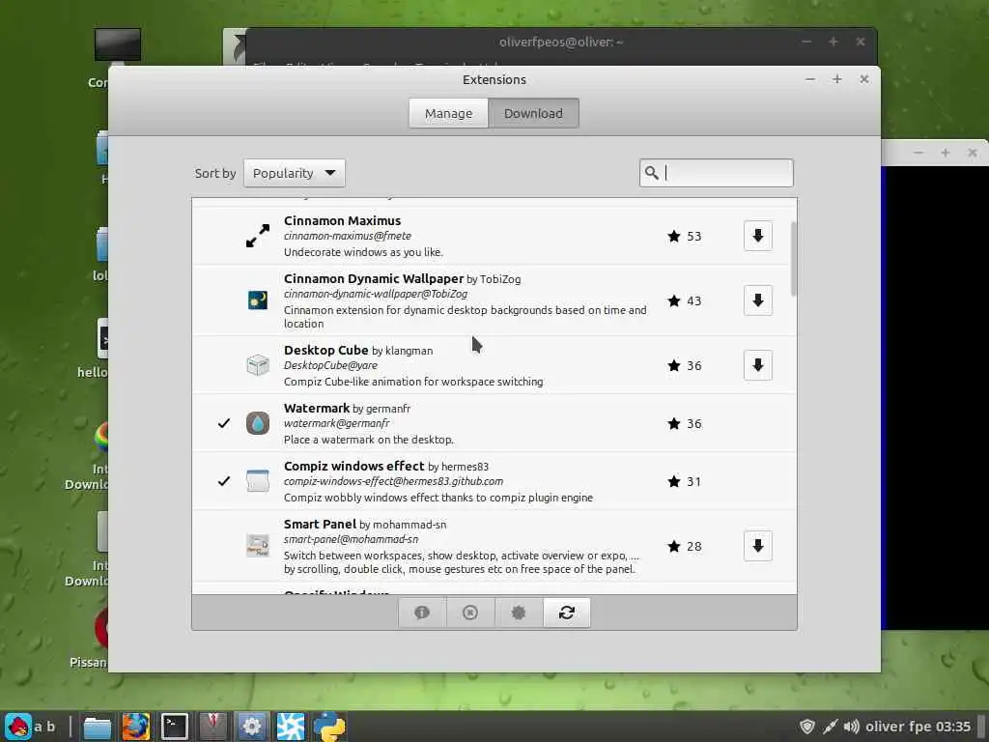This screenshot has width=989, height=742.
Task: Click the clock showing 03:35
Action: coord(952,727)
